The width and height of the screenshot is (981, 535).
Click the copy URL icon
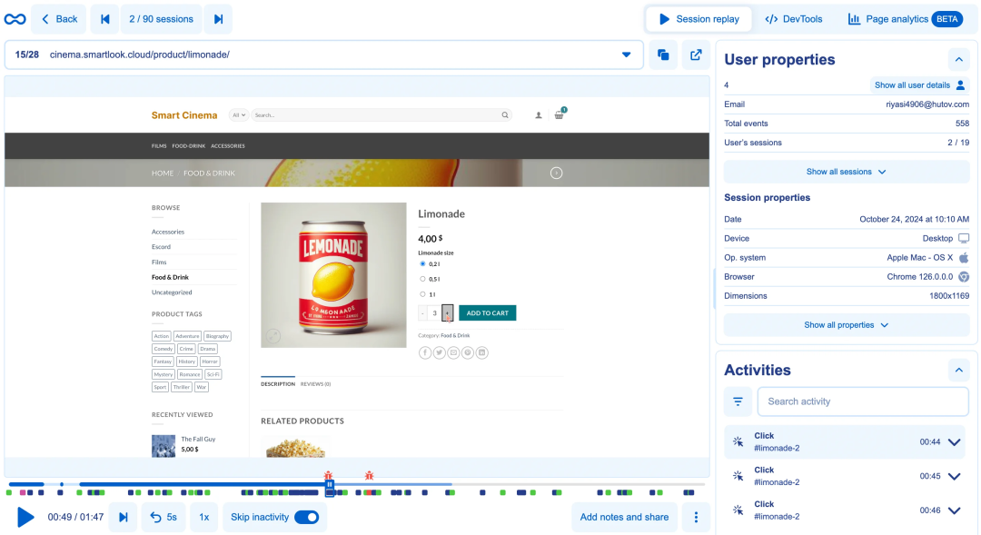(663, 54)
